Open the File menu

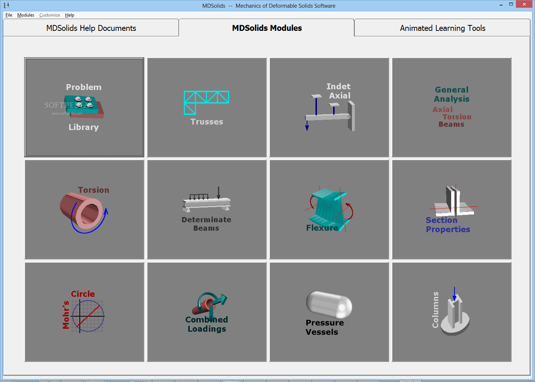coord(9,15)
